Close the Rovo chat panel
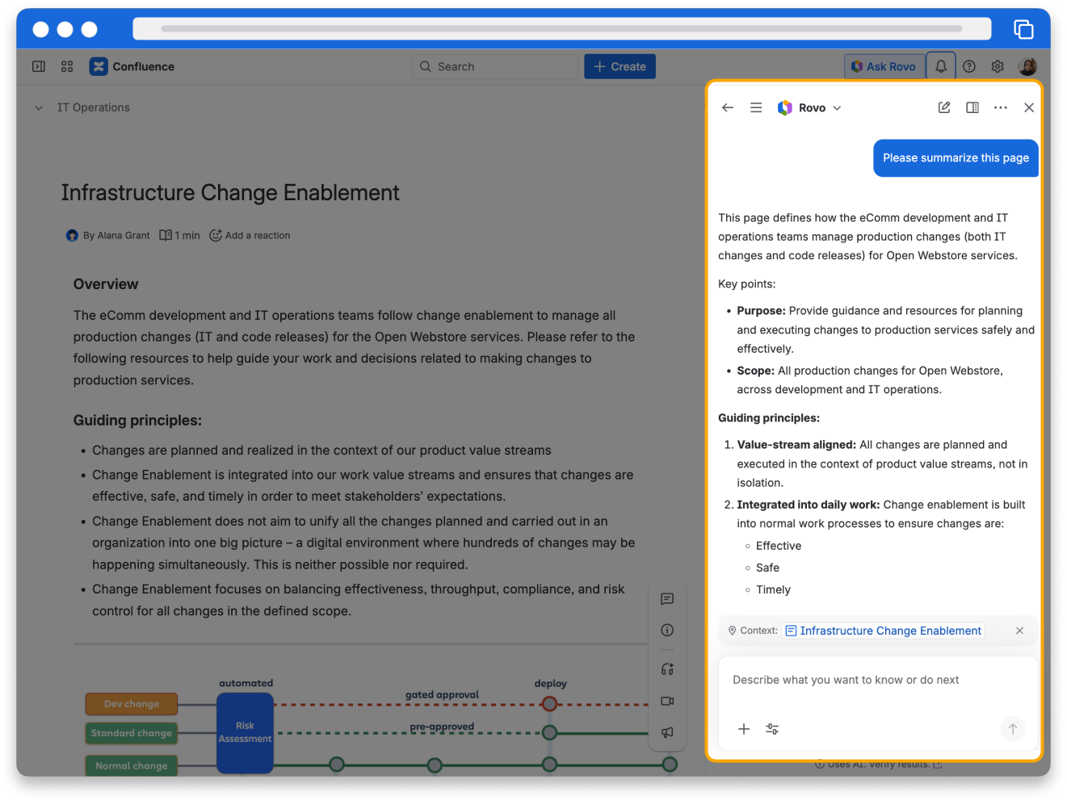Screen dimensions: 1067x801 tap(1029, 107)
